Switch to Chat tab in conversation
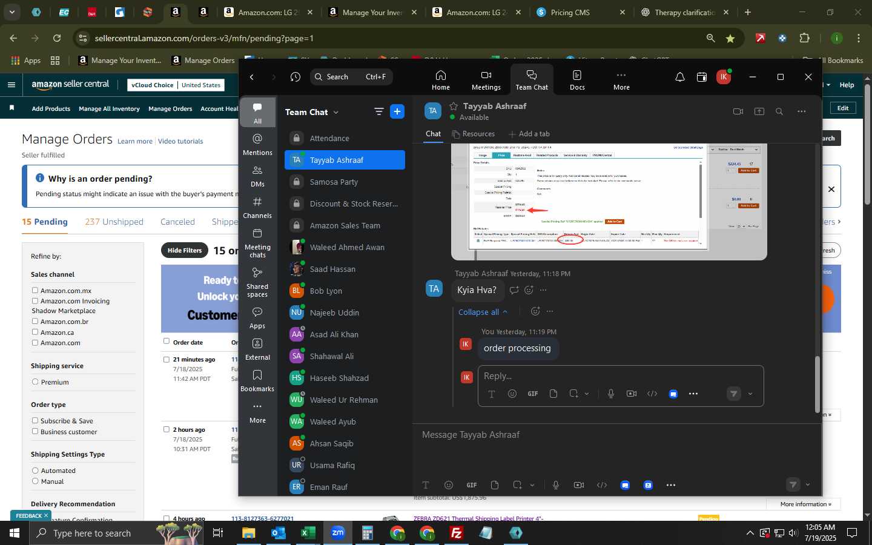The image size is (872, 545). 434,134
